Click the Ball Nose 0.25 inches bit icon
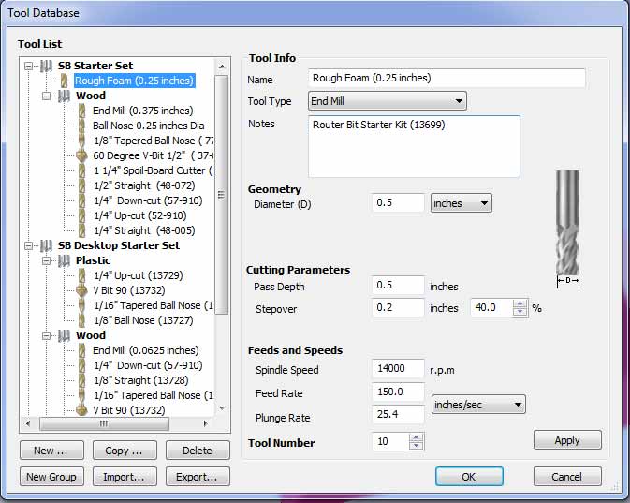The height and width of the screenshot is (503, 630). tap(81, 126)
